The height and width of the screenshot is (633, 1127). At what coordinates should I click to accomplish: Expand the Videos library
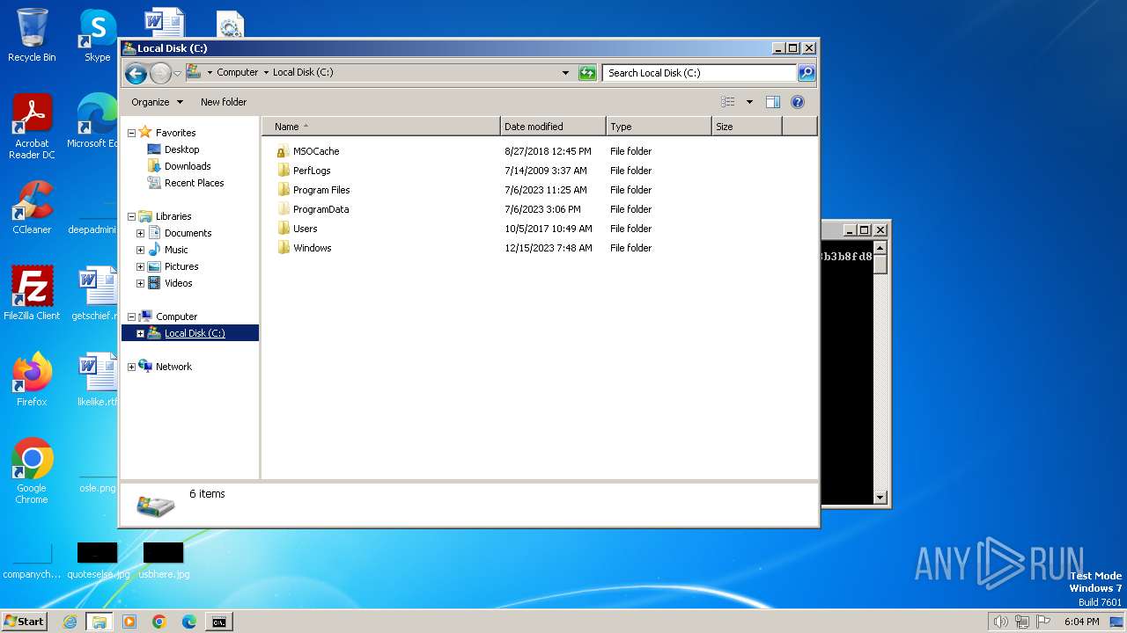point(140,284)
